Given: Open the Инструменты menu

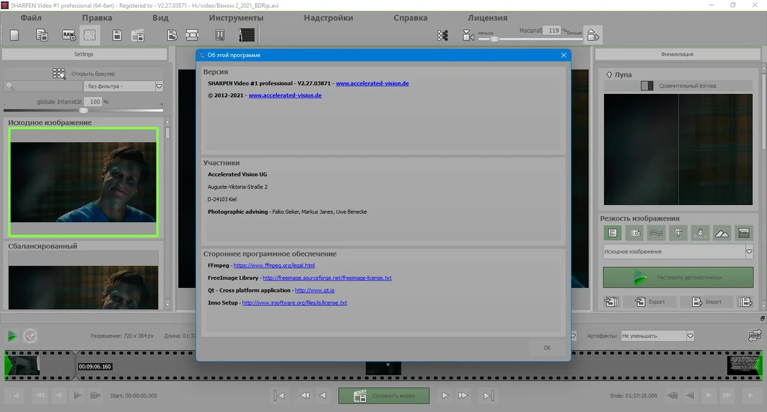Looking at the screenshot, I should tap(236, 18).
